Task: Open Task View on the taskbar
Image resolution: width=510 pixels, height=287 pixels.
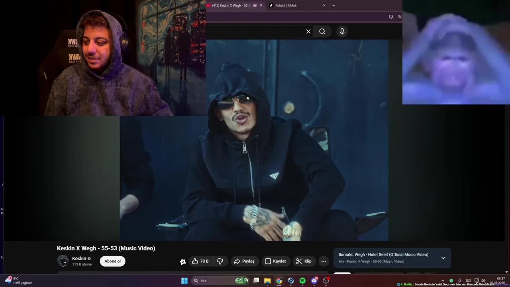Action: [x=256, y=281]
